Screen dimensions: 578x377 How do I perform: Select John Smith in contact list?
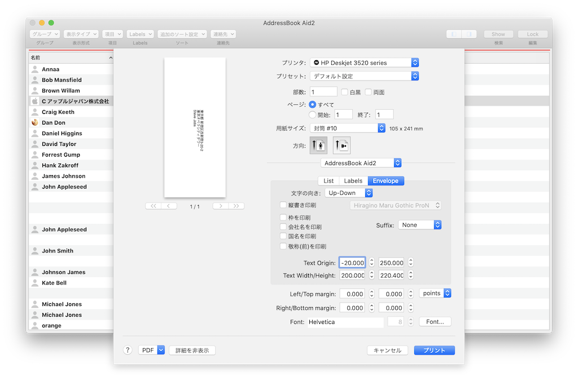click(x=71, y=251)
